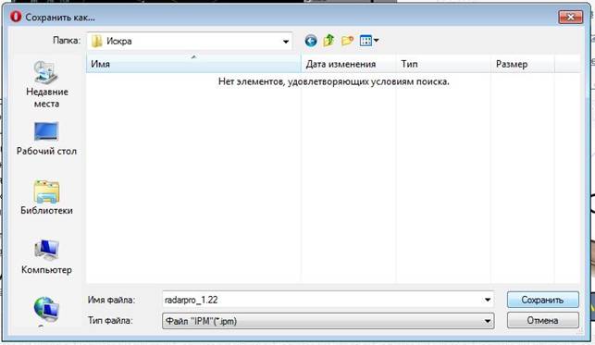Click the Сохранить button
Screen dimensions: 595x345
pyautogui.click(x=542, y=300)
